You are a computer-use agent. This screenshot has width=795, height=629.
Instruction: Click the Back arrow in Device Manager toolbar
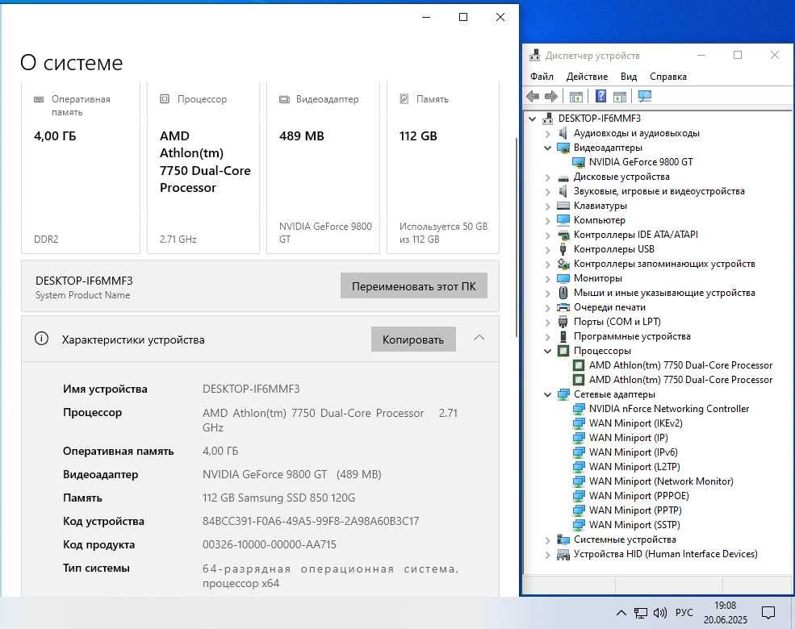[533, 96]
